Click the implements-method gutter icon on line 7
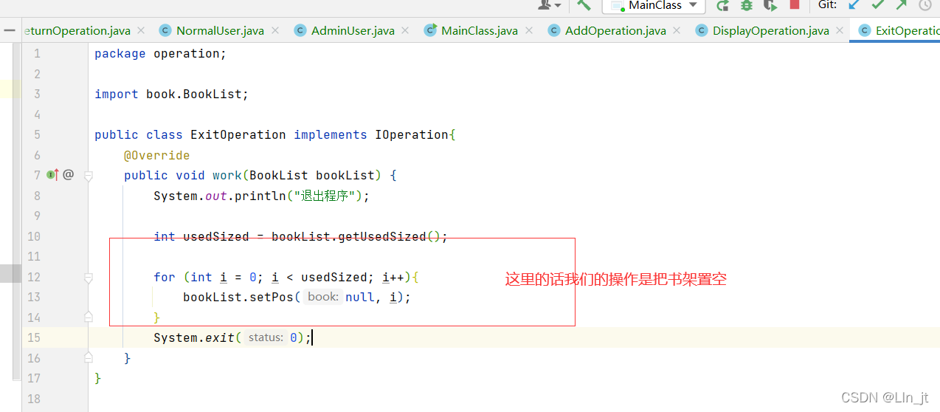940x412 pixels. [x=52, y=175]
